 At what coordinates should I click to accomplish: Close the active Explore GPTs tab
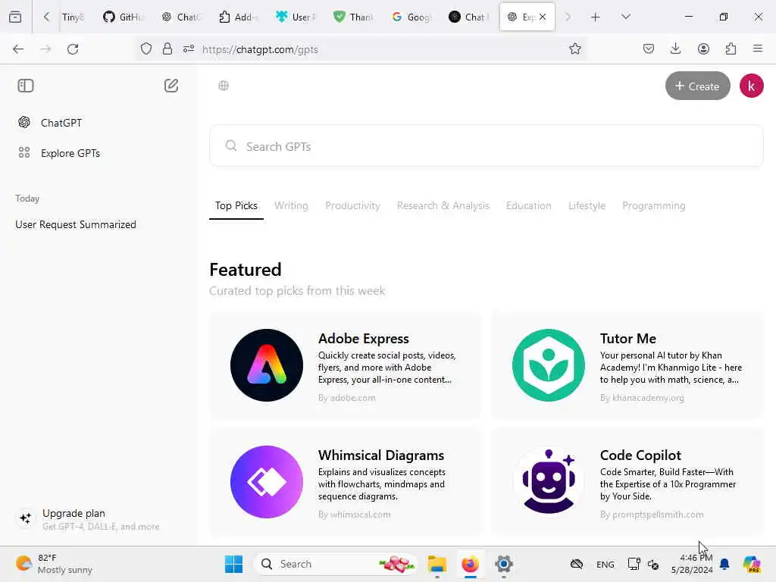point(543,17)
